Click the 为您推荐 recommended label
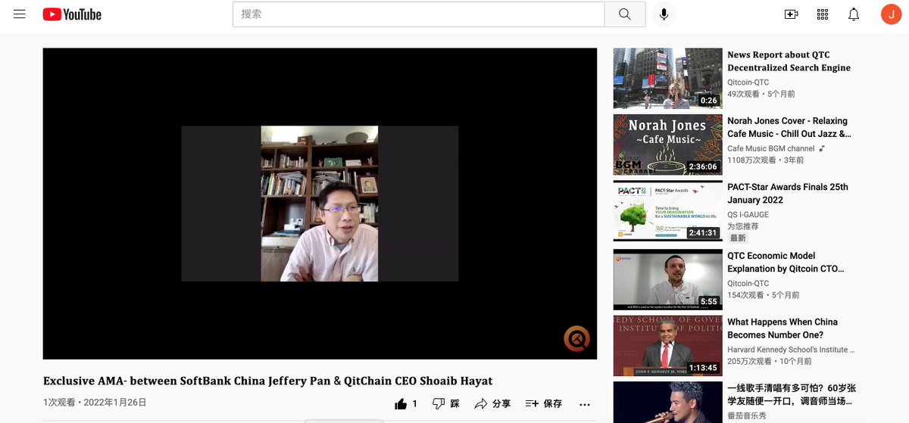 742,226
